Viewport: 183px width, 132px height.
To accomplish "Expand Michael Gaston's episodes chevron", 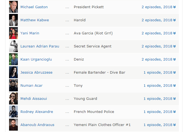I will 174,7.
